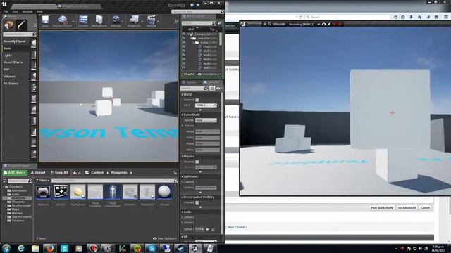Click the Next Thread link
This screenshot has height=253, width=451.
pyautogui.click(x=237, y=227)
